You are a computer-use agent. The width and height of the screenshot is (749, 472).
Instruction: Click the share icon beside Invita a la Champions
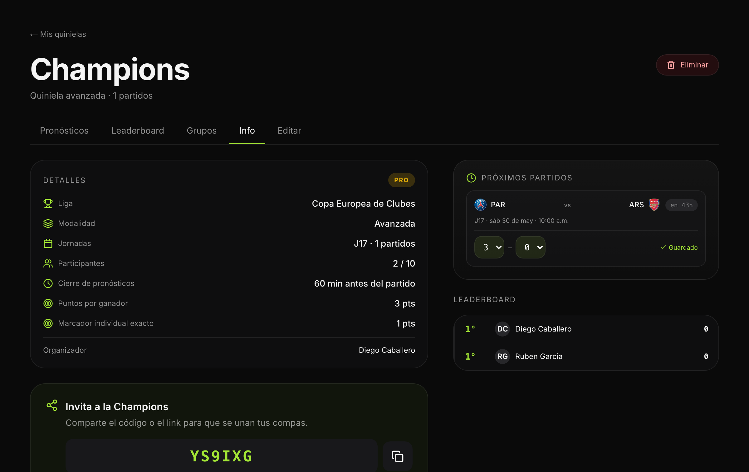[x=52, y=405]
